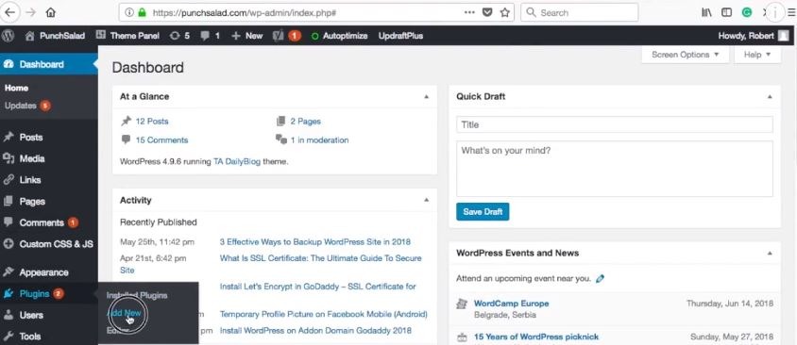This screenshot has height=345, width=797.
Task: Click Yoast SEO icon with notification
Action: click(287, 36)
